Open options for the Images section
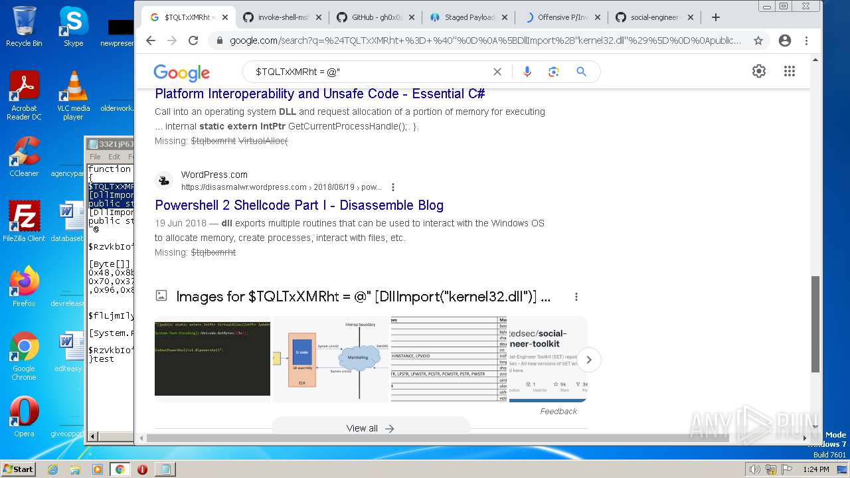 (x=576, y=297)
